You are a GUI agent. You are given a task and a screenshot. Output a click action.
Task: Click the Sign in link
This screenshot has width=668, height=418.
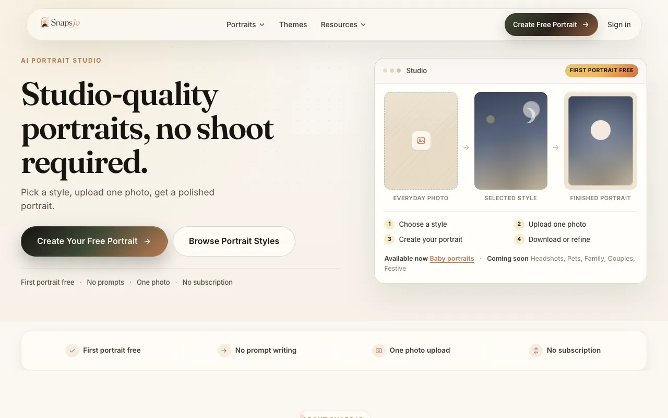[x=619, y=25]
